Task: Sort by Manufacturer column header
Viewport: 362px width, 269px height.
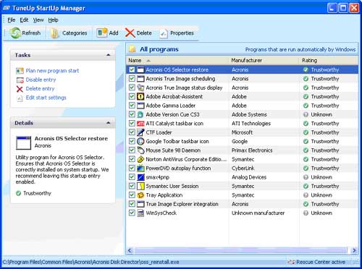Action: [264, 61]
